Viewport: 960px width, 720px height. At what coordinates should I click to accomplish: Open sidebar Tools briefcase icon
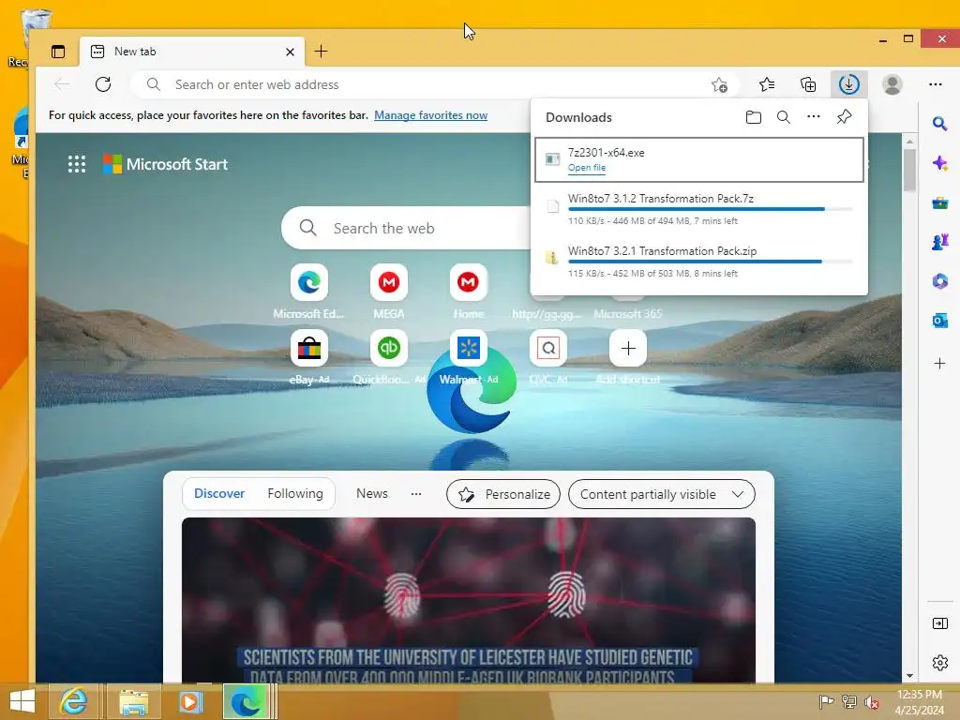click(x=939, y=202)
